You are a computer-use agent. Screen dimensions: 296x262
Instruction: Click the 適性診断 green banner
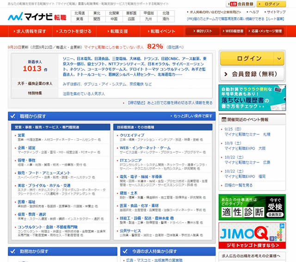[252, 207]
